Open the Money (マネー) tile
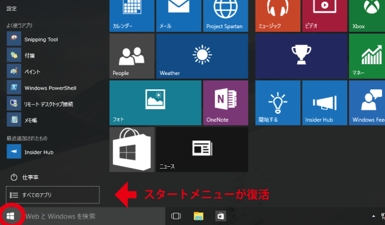The height and width of the screenshot is (225, 385). [367, 56]
